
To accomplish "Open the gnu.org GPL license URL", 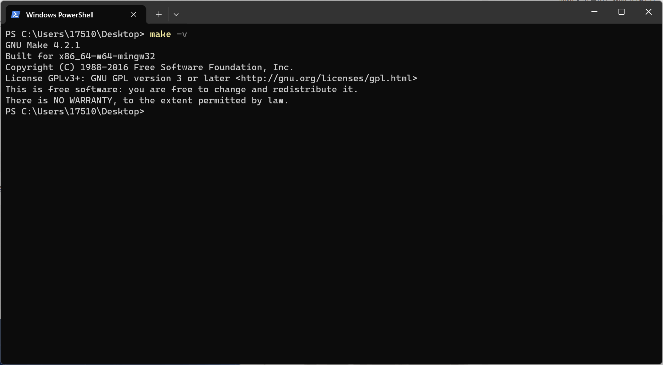I will click(x=326, y=78).
